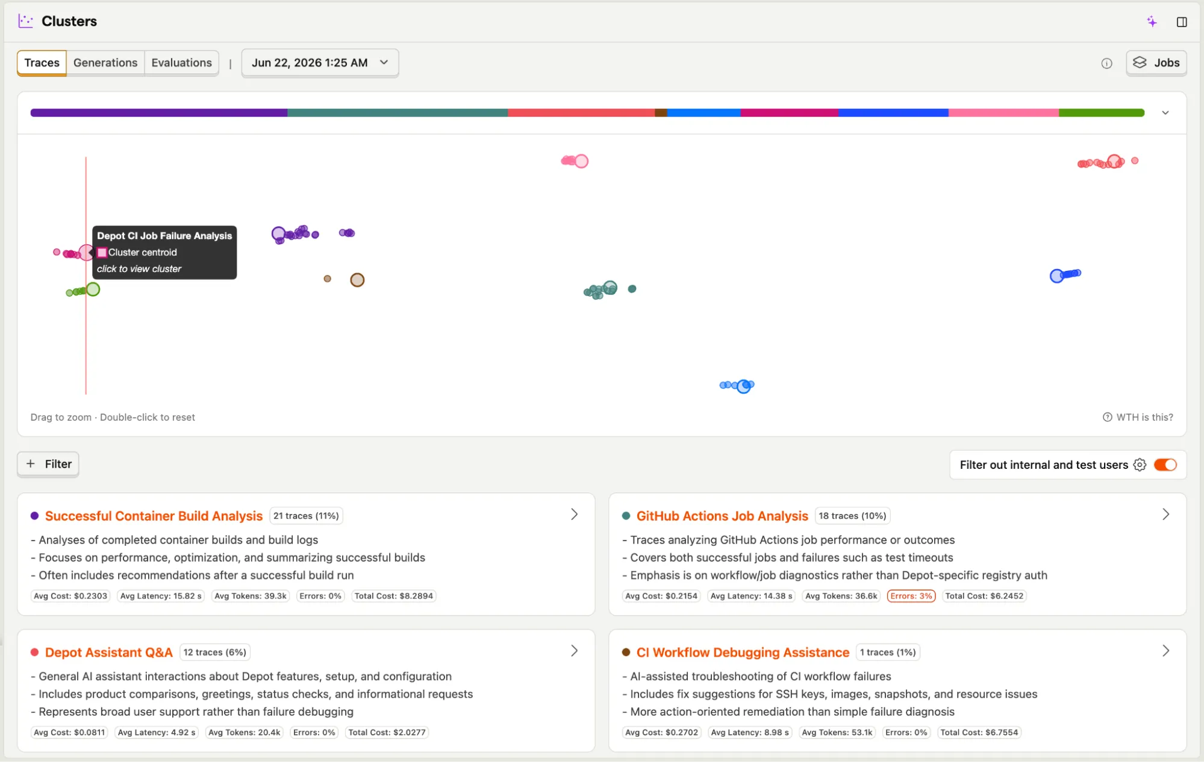Toggle the side panel layout icon
Screen dimensions: 1204x762
point(1182,22)
